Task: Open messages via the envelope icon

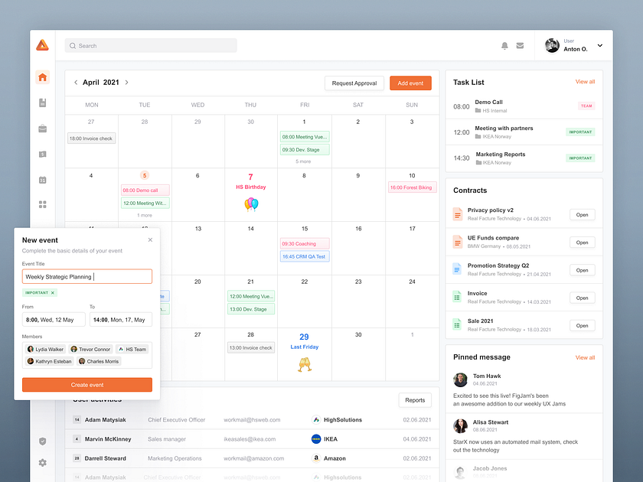Action: [520, 45]
